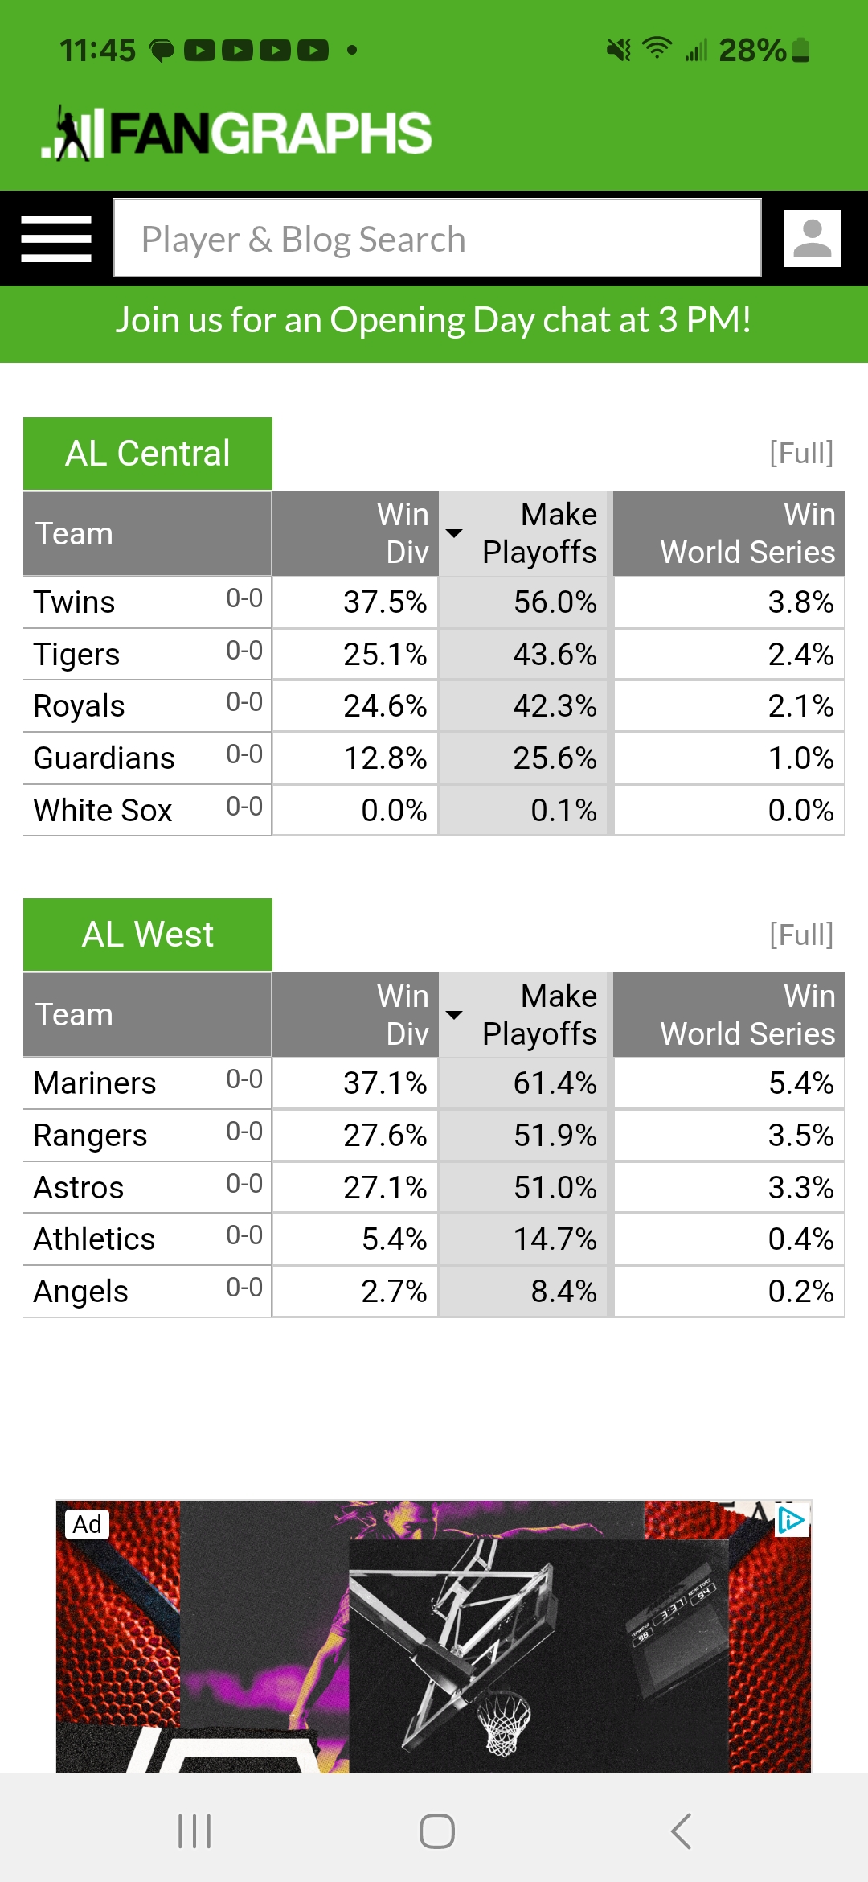Open the AL West full standings link

pos(800,935)
